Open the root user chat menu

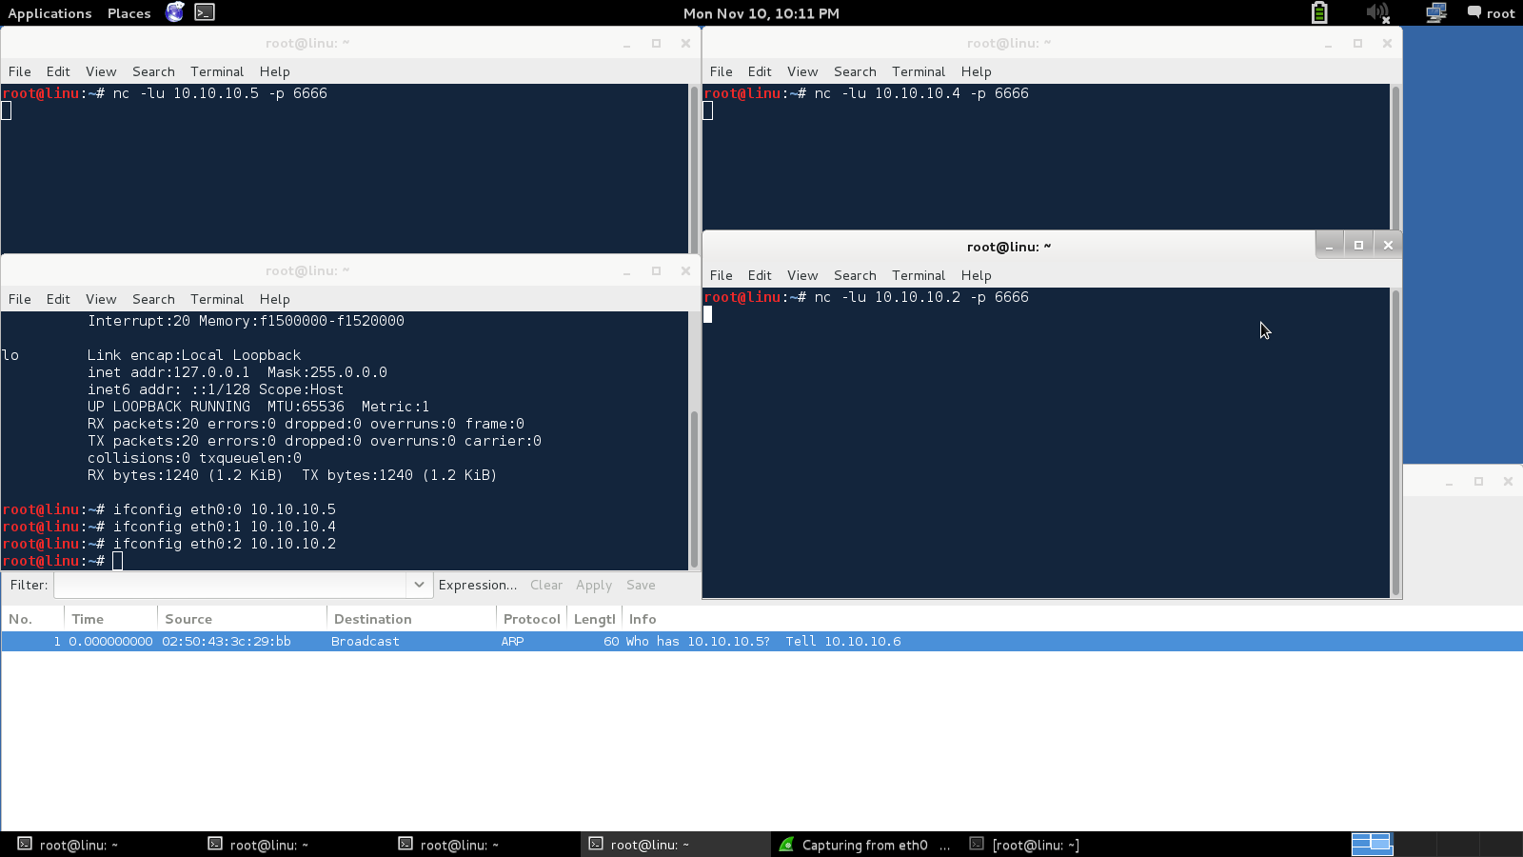click(1491, 13)
